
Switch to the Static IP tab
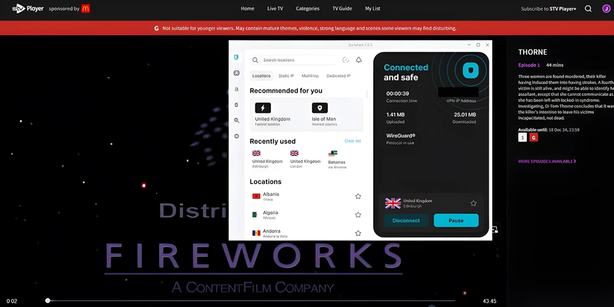click(x=286, y=76)
